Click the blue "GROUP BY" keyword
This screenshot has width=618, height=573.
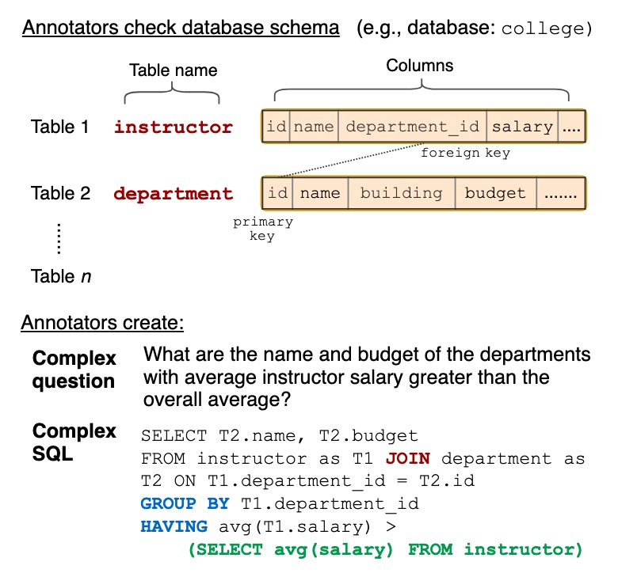pyautogui.click(x=185, y=503)
